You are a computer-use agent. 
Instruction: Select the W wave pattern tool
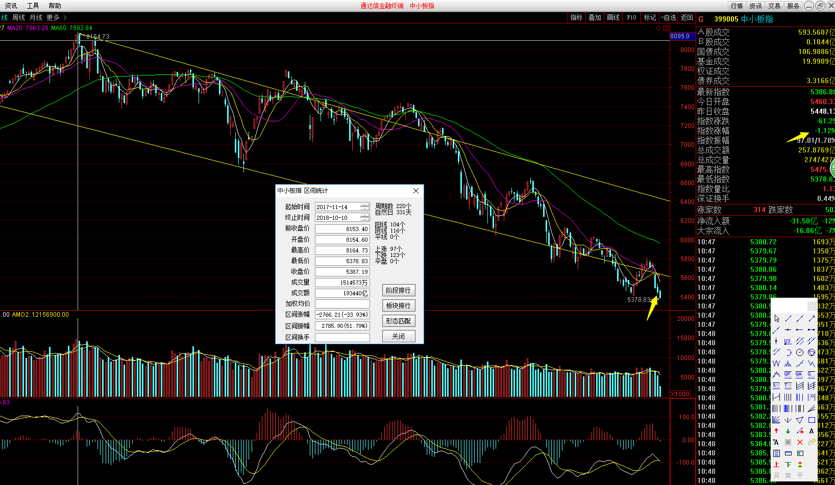tap(776, 364)
